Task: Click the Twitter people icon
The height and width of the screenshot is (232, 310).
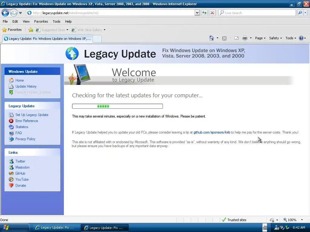Action: click(11, 161)
